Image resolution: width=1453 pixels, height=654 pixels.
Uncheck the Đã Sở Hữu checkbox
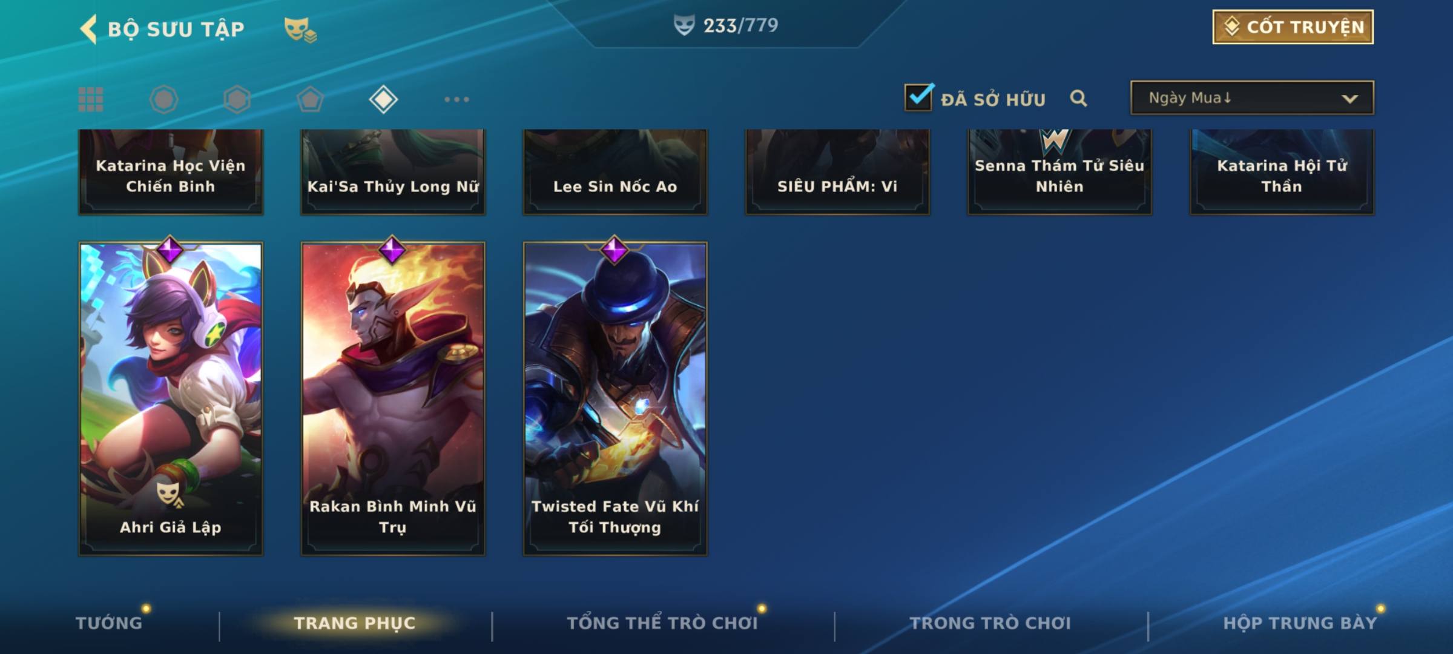point(919,97)
